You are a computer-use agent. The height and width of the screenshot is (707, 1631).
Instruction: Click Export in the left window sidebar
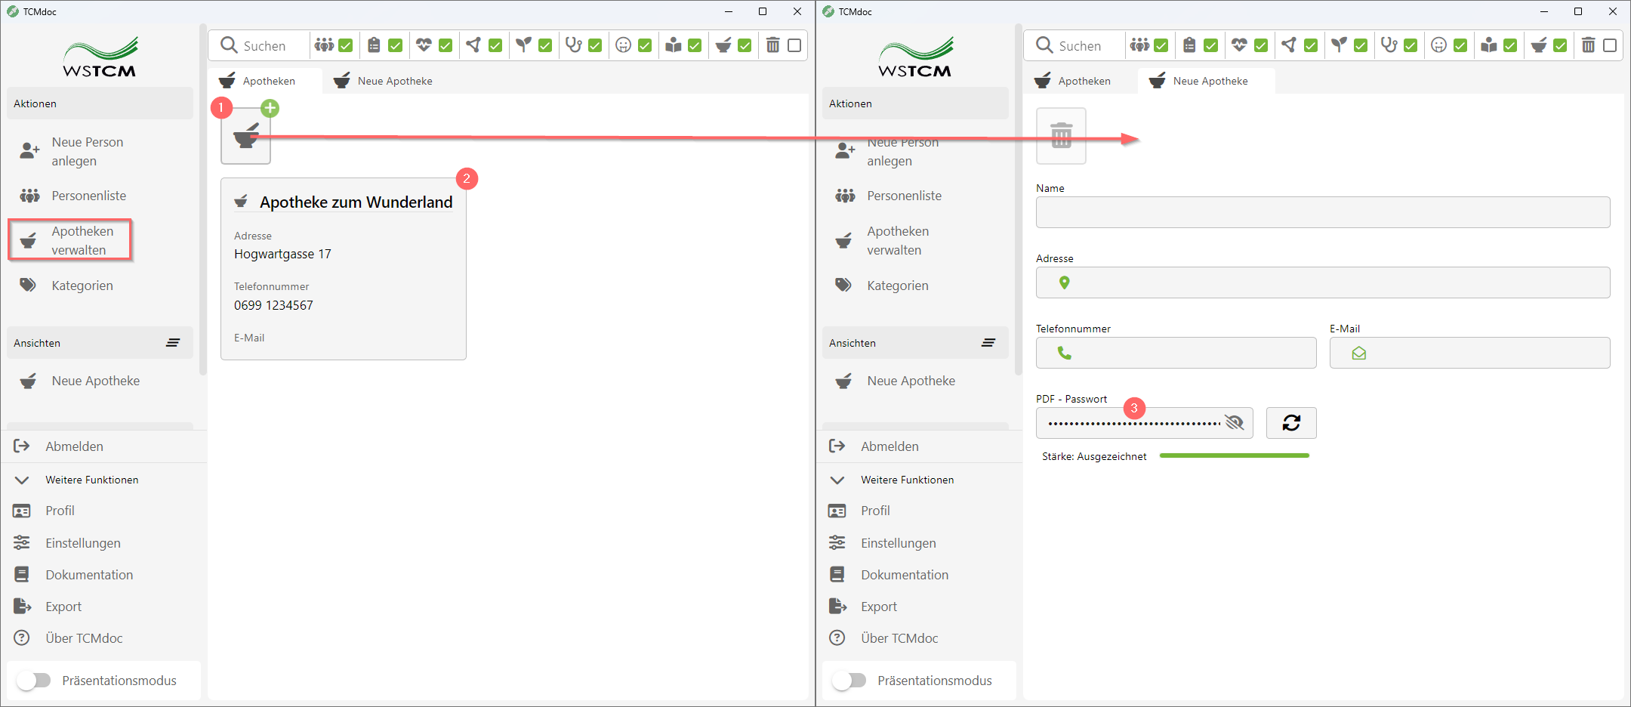point(63,607)
